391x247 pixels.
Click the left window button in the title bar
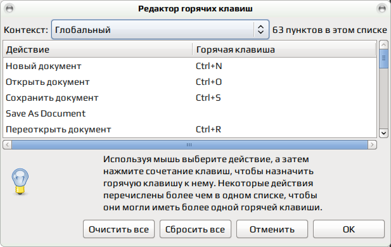coord(10,9)
